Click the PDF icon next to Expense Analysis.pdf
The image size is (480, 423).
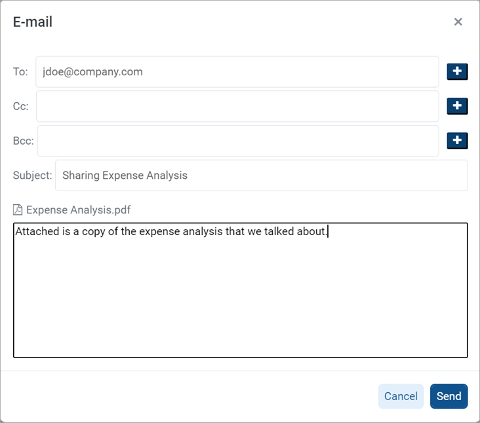tap(18, 210)
